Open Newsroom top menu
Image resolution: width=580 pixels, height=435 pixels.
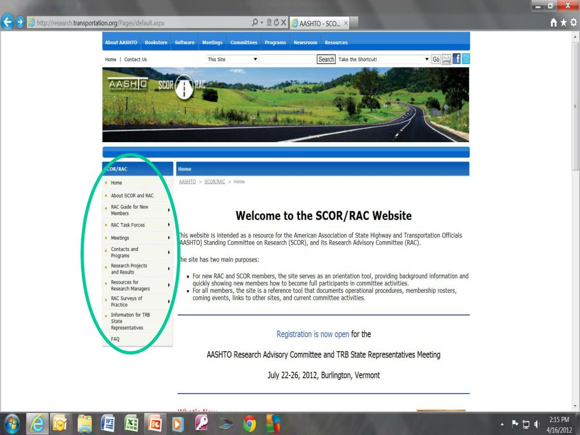(x=305, y=42)
